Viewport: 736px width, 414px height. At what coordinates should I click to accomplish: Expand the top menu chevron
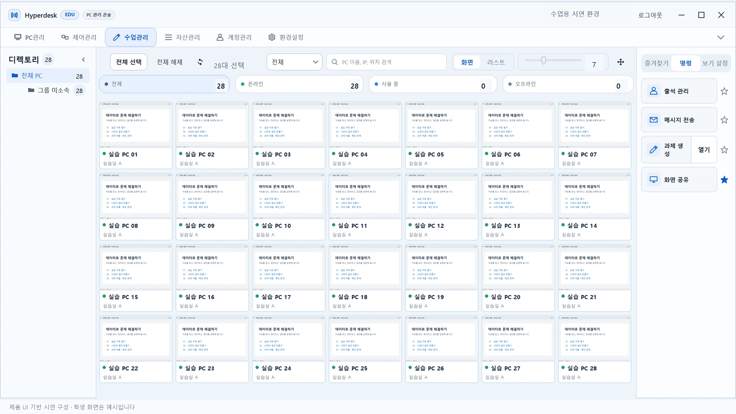[x=721, y=38]
